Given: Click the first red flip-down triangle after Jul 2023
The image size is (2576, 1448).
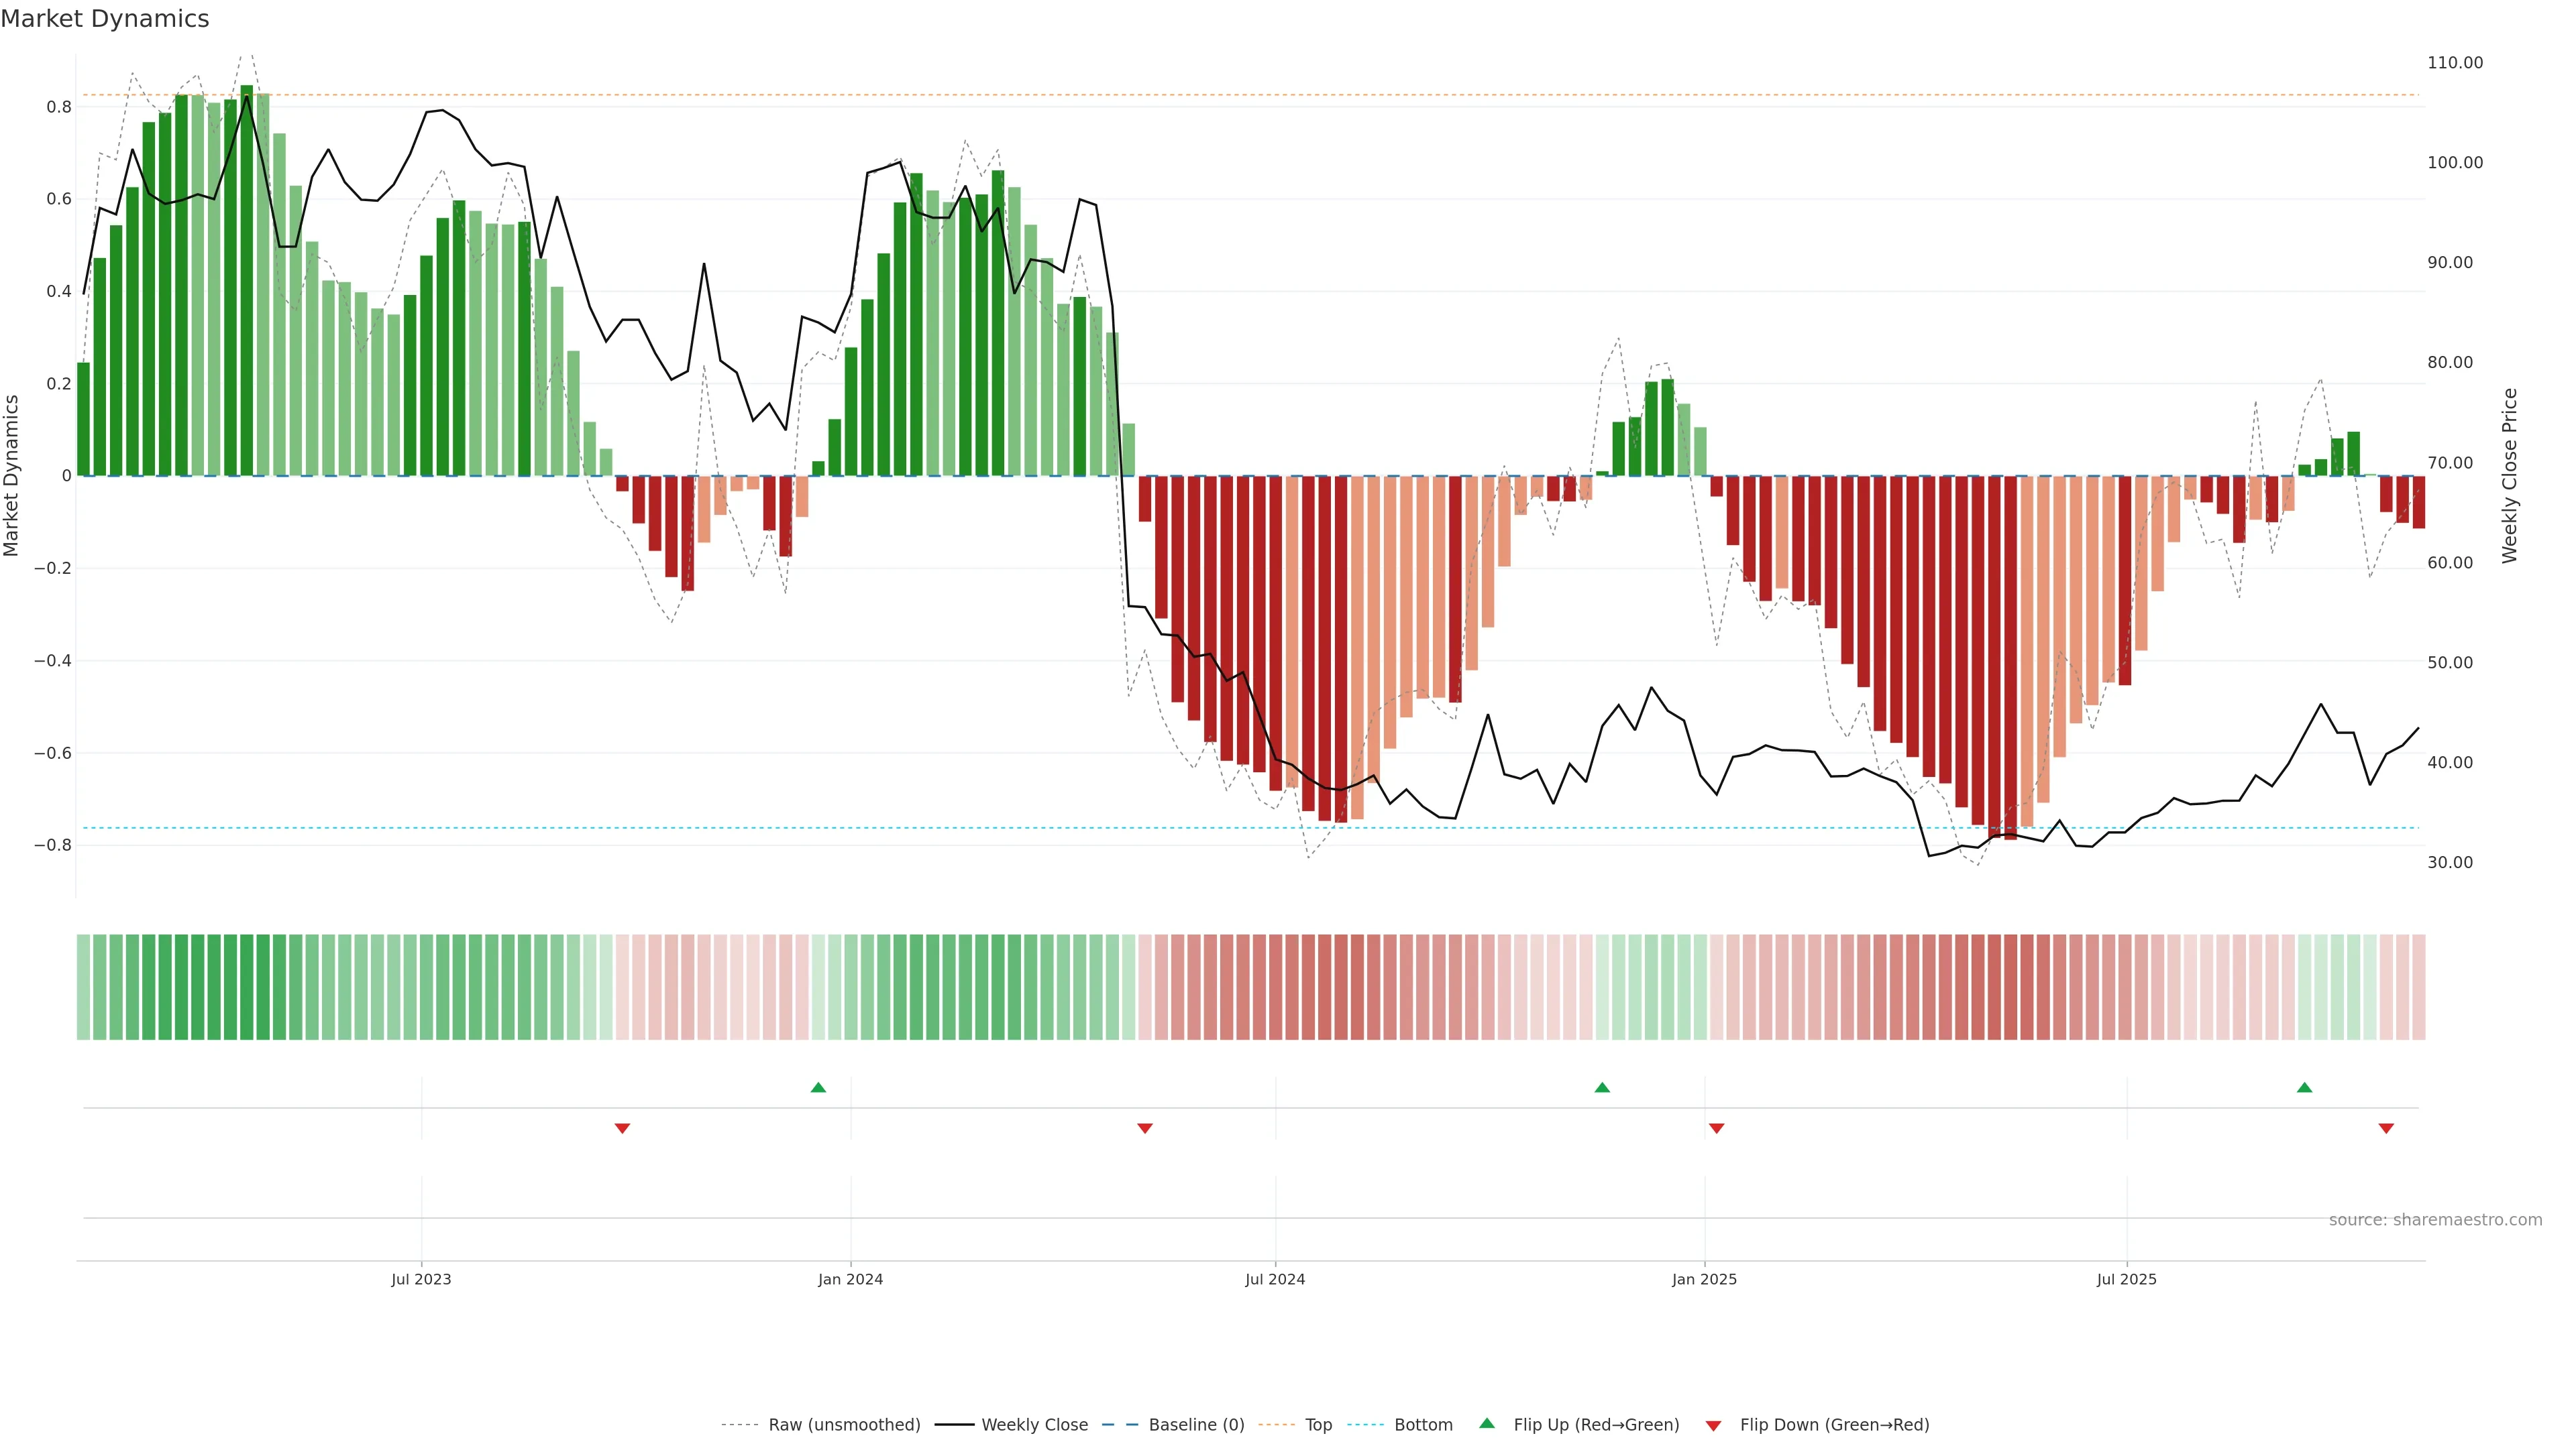Looking at the screenshot, I should (x=622, y=1128).
